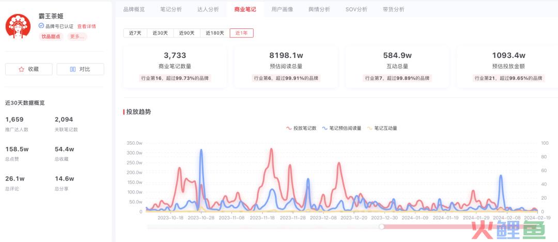Click the 品牌号已认证 label
Viewport: 558px width, 242px height.
[x=59, y=26]
